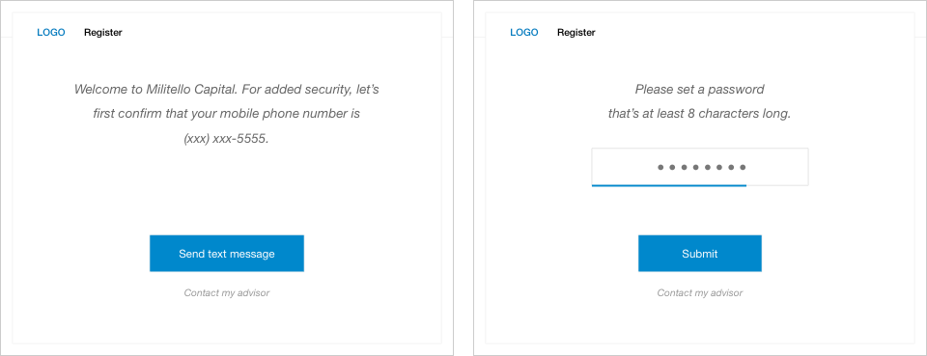927x356 pixels.
Task: Click blank area between phone number and Send button
Action: [x=226, y=190]
